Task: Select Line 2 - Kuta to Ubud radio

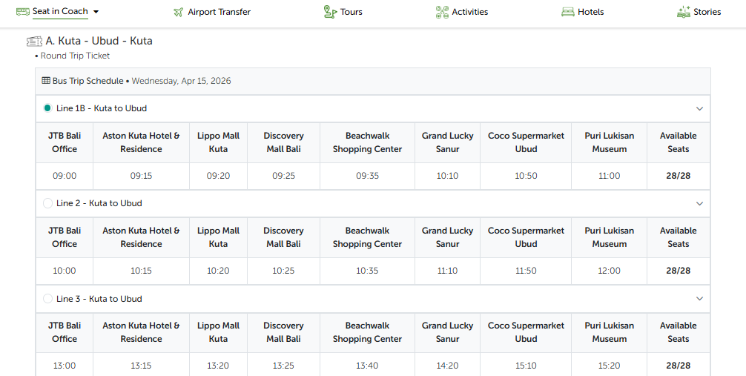Action: pyautogui.click(x=48, y=203)
